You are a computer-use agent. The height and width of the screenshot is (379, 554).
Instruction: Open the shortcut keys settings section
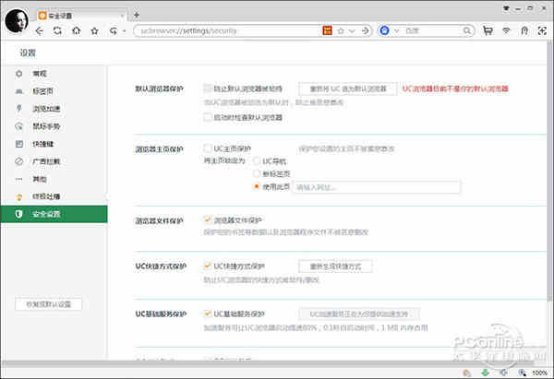coord(54,144)
